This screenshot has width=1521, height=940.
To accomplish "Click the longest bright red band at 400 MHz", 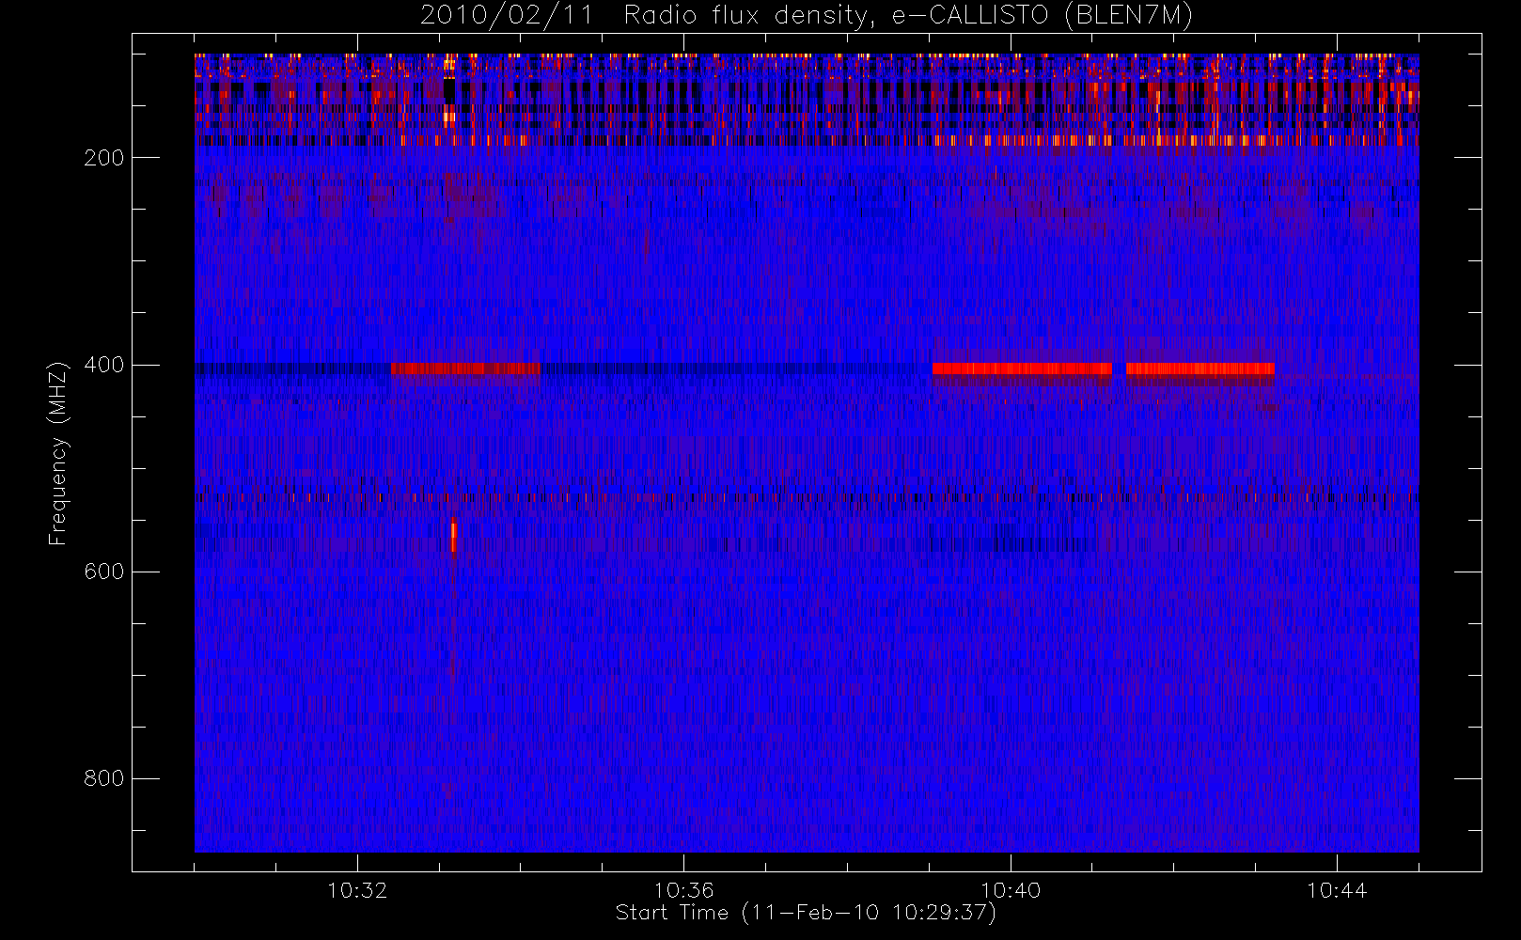I will click(1022, 368).
